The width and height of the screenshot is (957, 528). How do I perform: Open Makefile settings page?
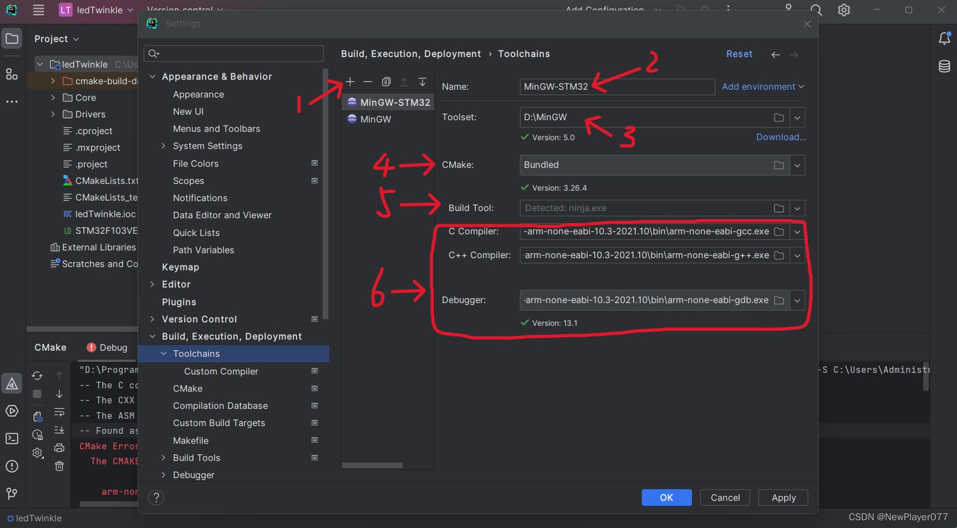coord(191,440)
